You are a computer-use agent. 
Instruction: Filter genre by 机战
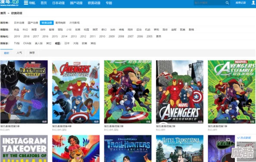(x=147, y=30)
